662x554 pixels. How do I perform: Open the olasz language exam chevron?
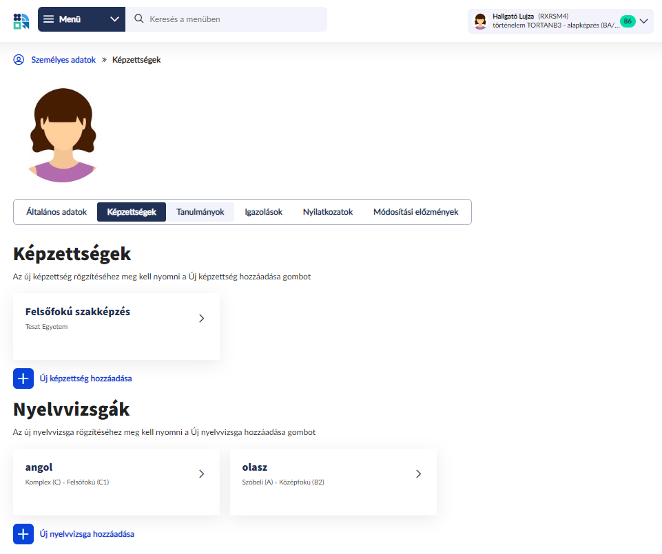point(418,473)
